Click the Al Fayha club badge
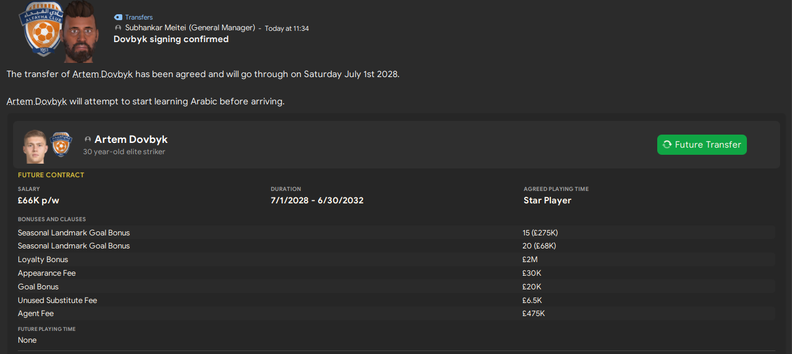 click(40, 30)
